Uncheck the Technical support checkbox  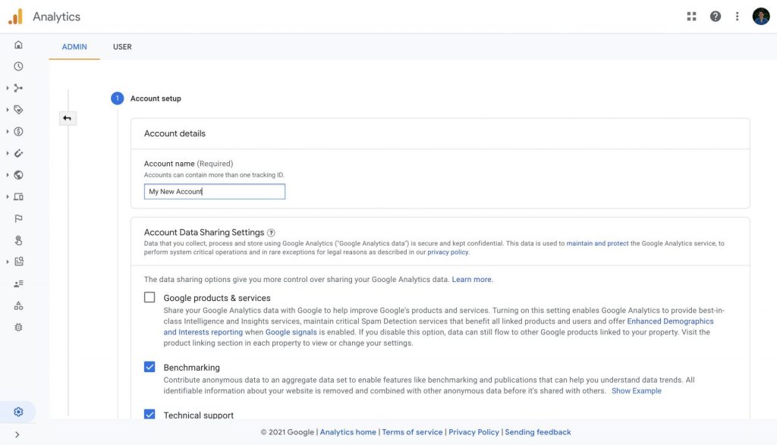pos(149,415)
